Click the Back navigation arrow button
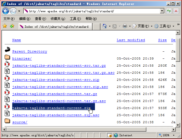Image resolution: width=182 pixels, height=139 pixels. 5,11
